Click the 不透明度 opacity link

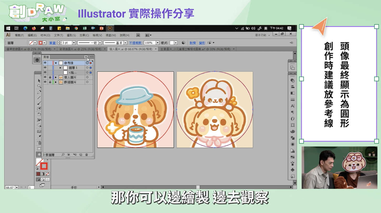[x=136, y=43]
